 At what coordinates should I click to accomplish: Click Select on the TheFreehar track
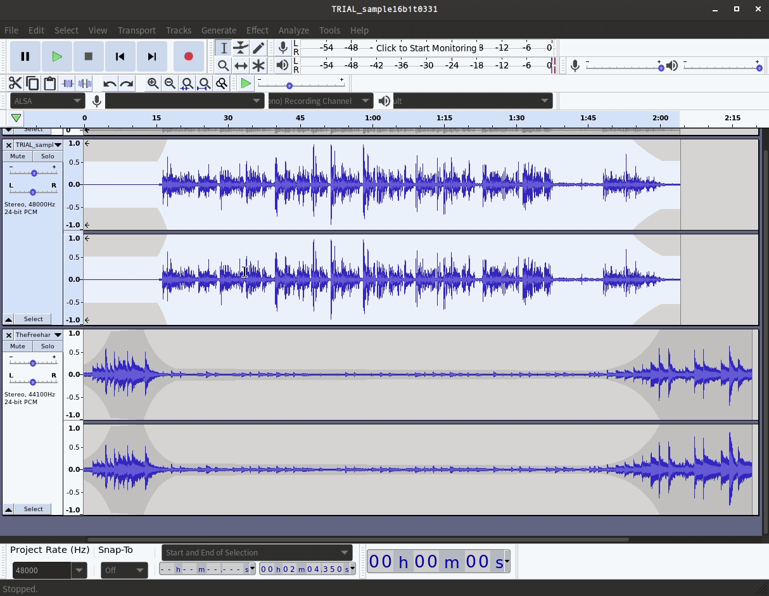(x=33, y=509)
